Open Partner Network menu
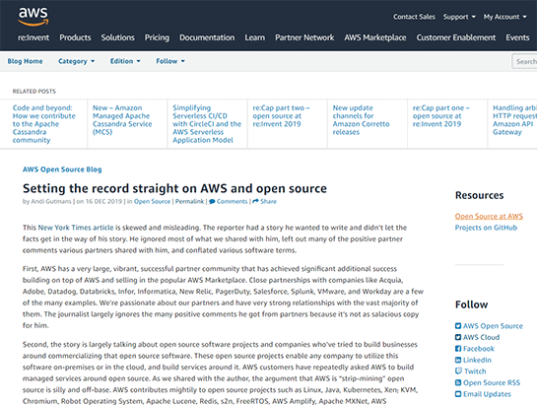537x405 pixels. point(304,37)
